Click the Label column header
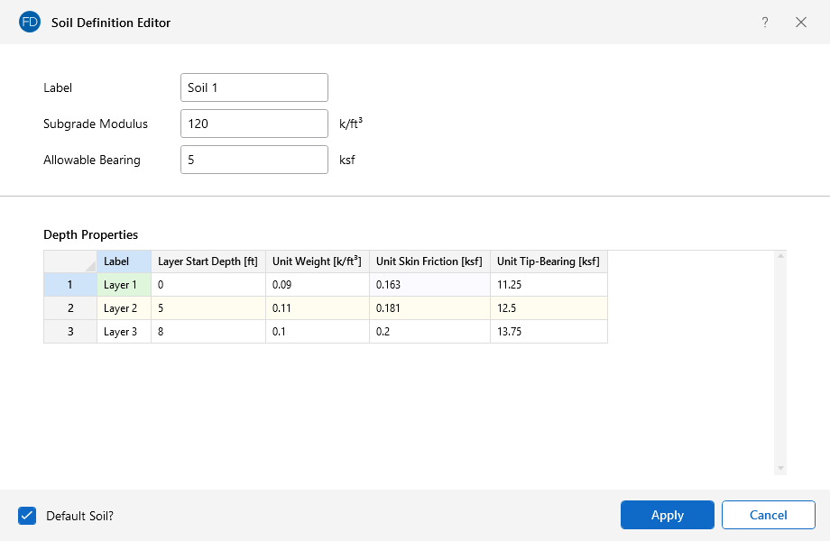Image resolution: width=830 pixels, height=541 pixels. [124, 261]
